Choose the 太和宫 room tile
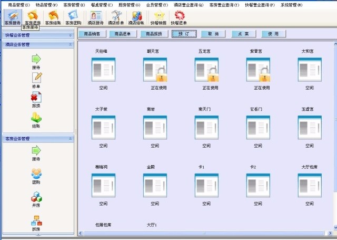 coord(310,70)
